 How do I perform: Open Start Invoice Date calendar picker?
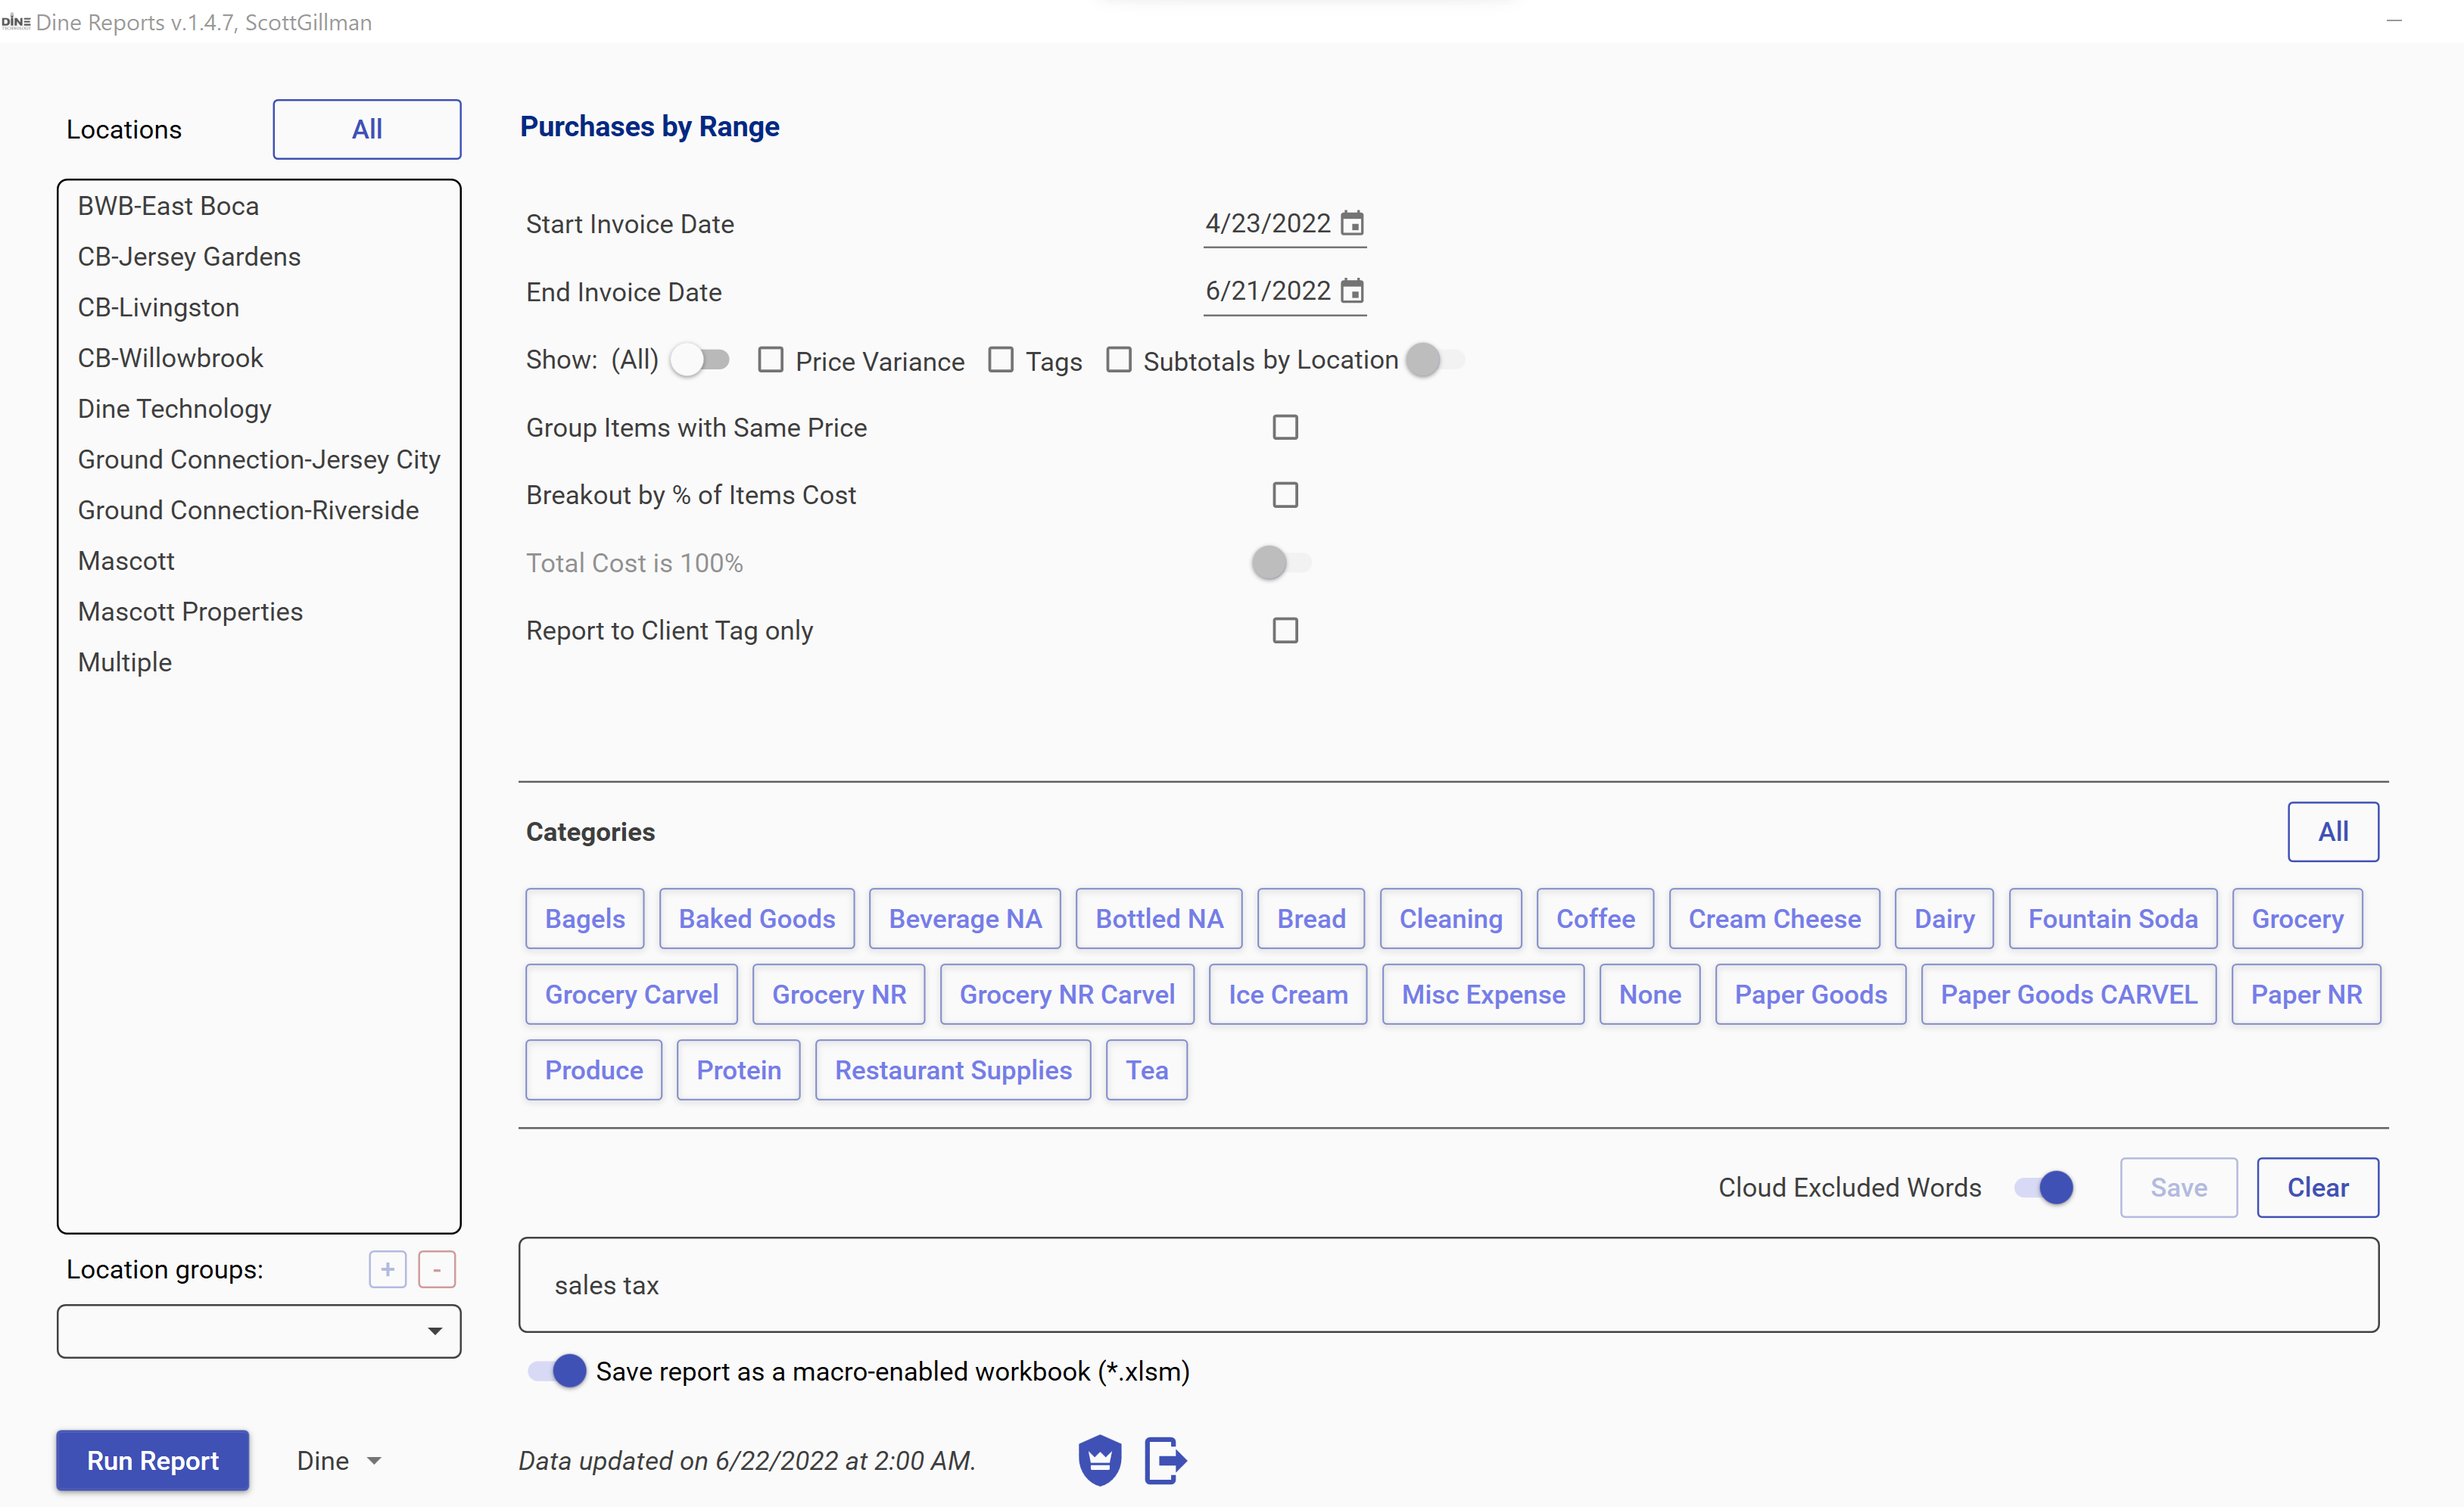1352,223
